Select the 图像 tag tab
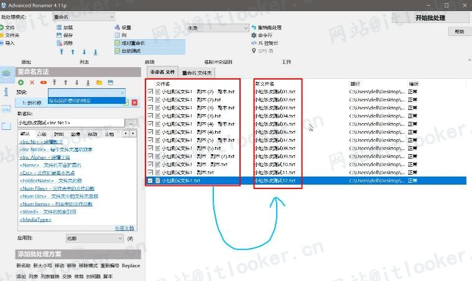The image size is (472, 281). tap(75, 134)
